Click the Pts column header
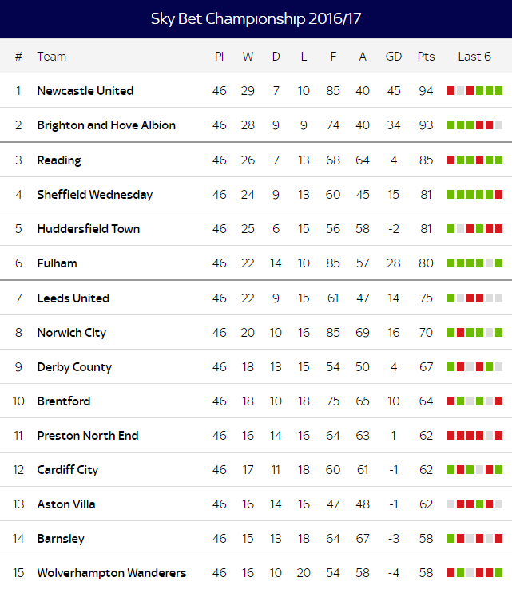This screenshot has height=589, width=512. coord(426,57)
